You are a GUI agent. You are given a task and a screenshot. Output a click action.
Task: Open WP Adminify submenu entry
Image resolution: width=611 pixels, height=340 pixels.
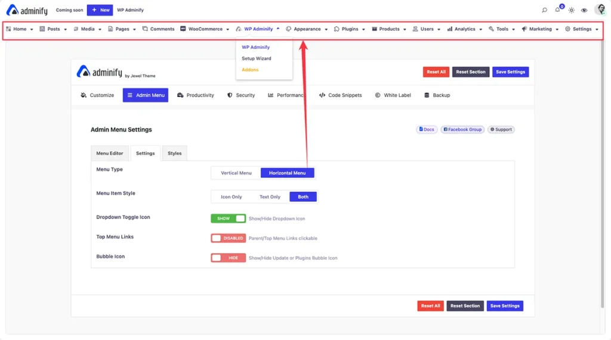(x=255, y=47)
